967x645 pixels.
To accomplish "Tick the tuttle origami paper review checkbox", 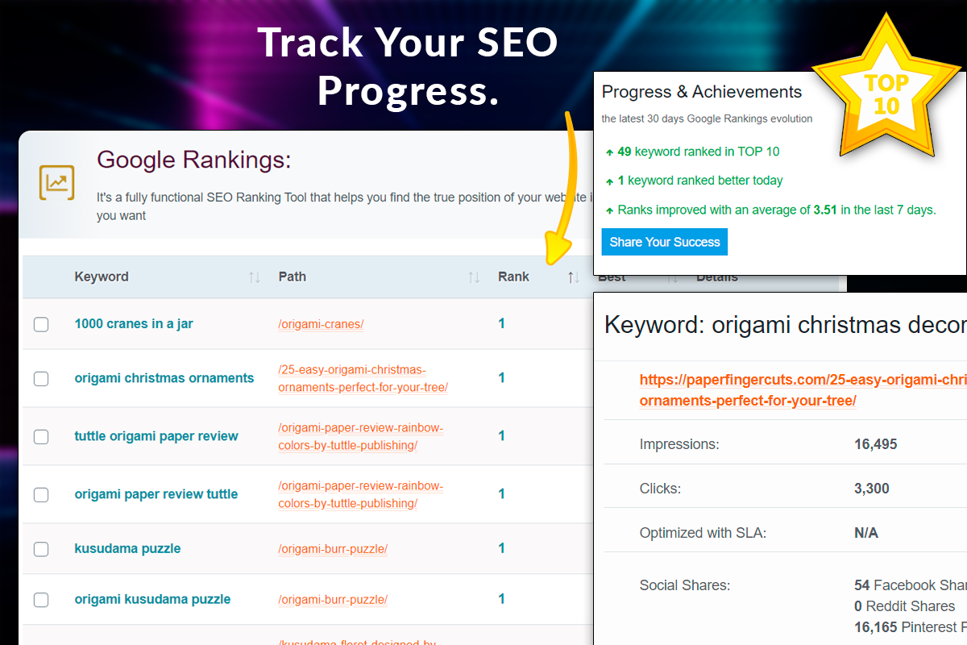I will 41,437.
